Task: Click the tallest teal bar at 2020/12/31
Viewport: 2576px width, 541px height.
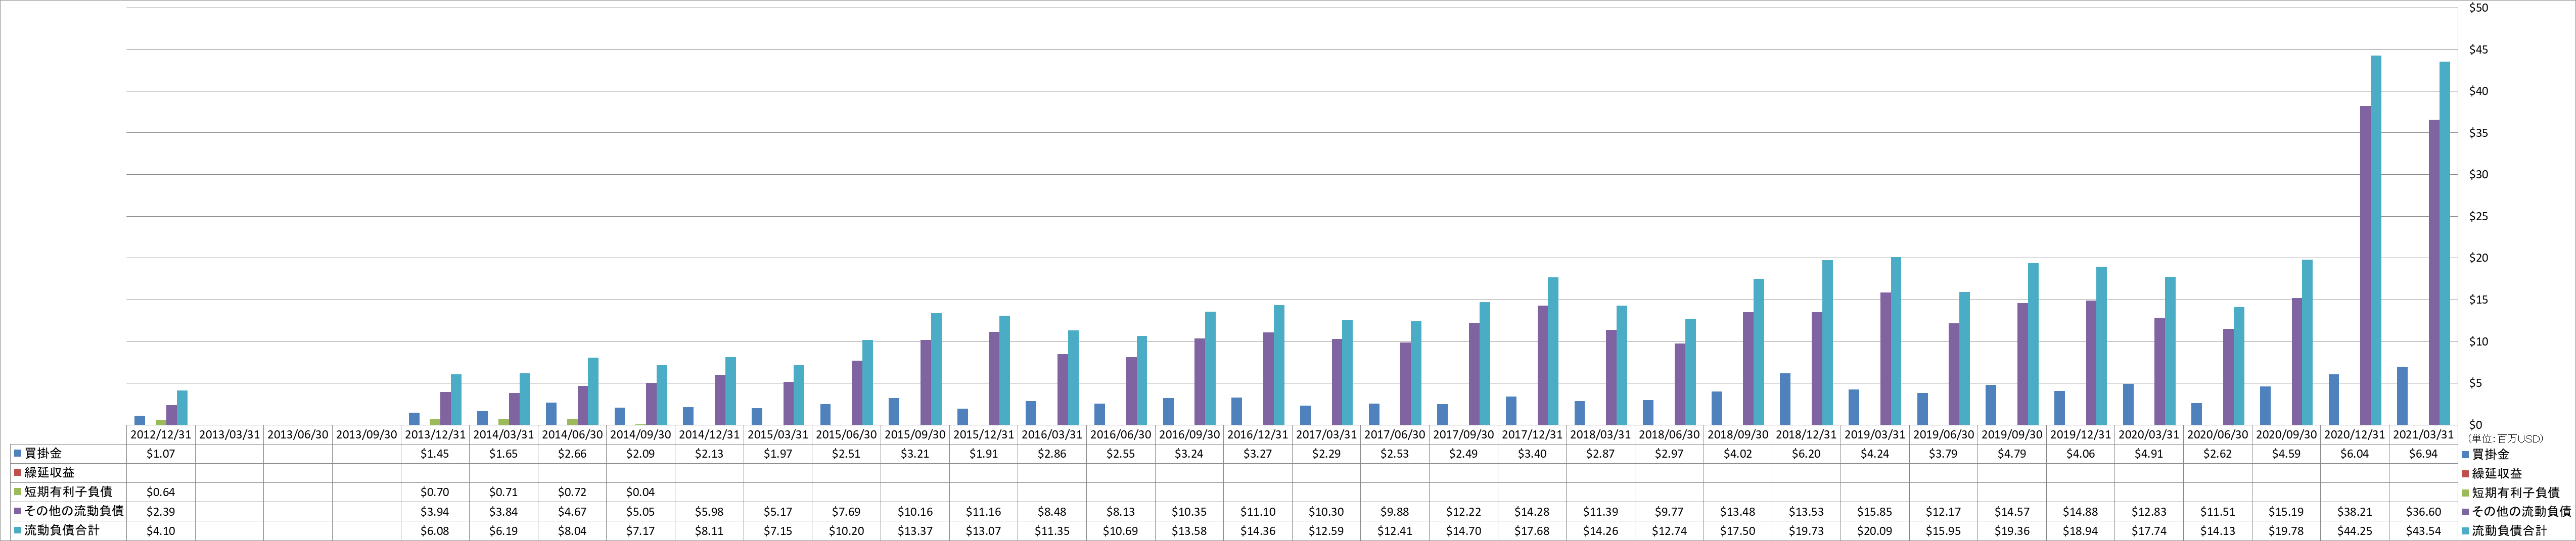Action: coord(2376,240)
